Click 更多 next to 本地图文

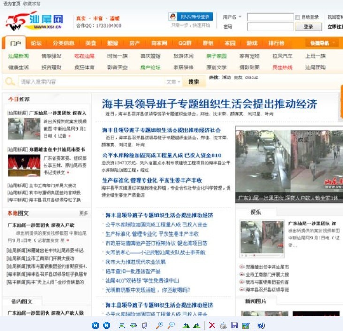(x=84, y=213)
